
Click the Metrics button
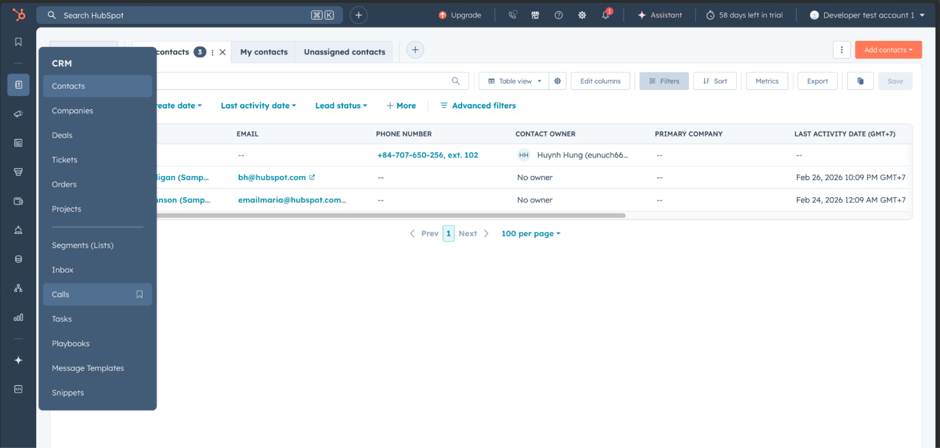tap(767, 81)
